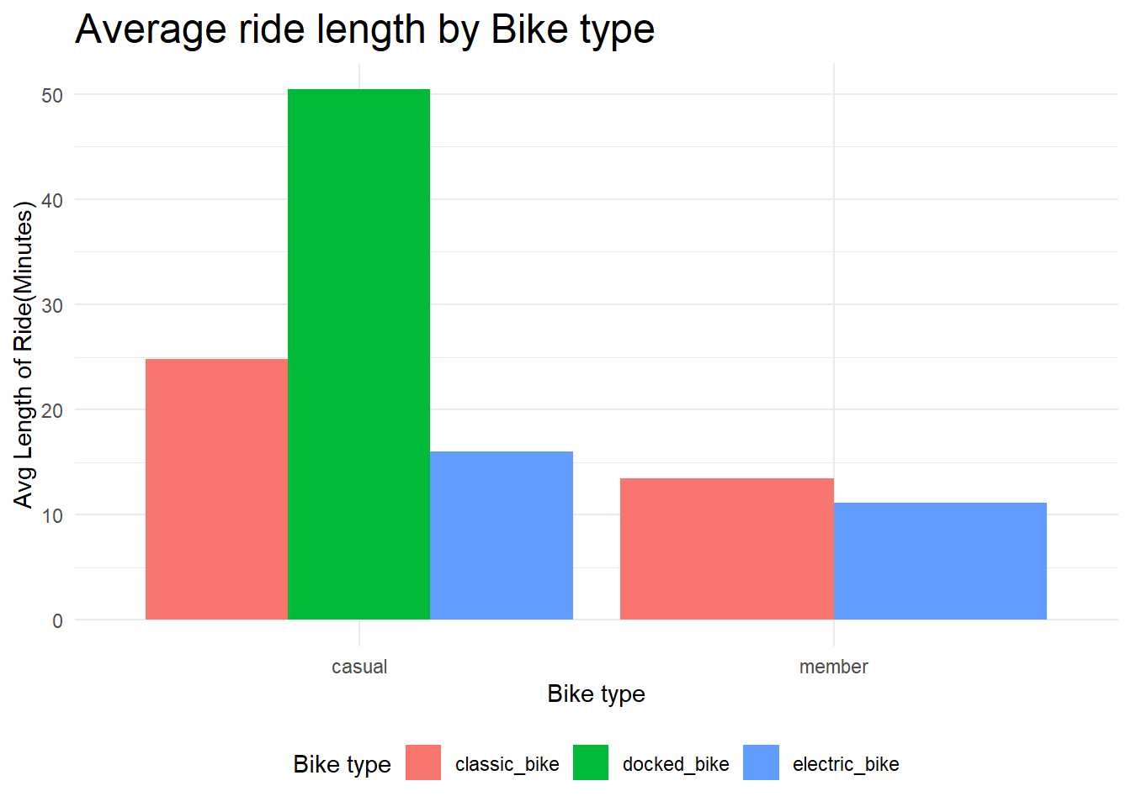Click the chart title 'Average ride length by Bike type'

pos(364,29)
